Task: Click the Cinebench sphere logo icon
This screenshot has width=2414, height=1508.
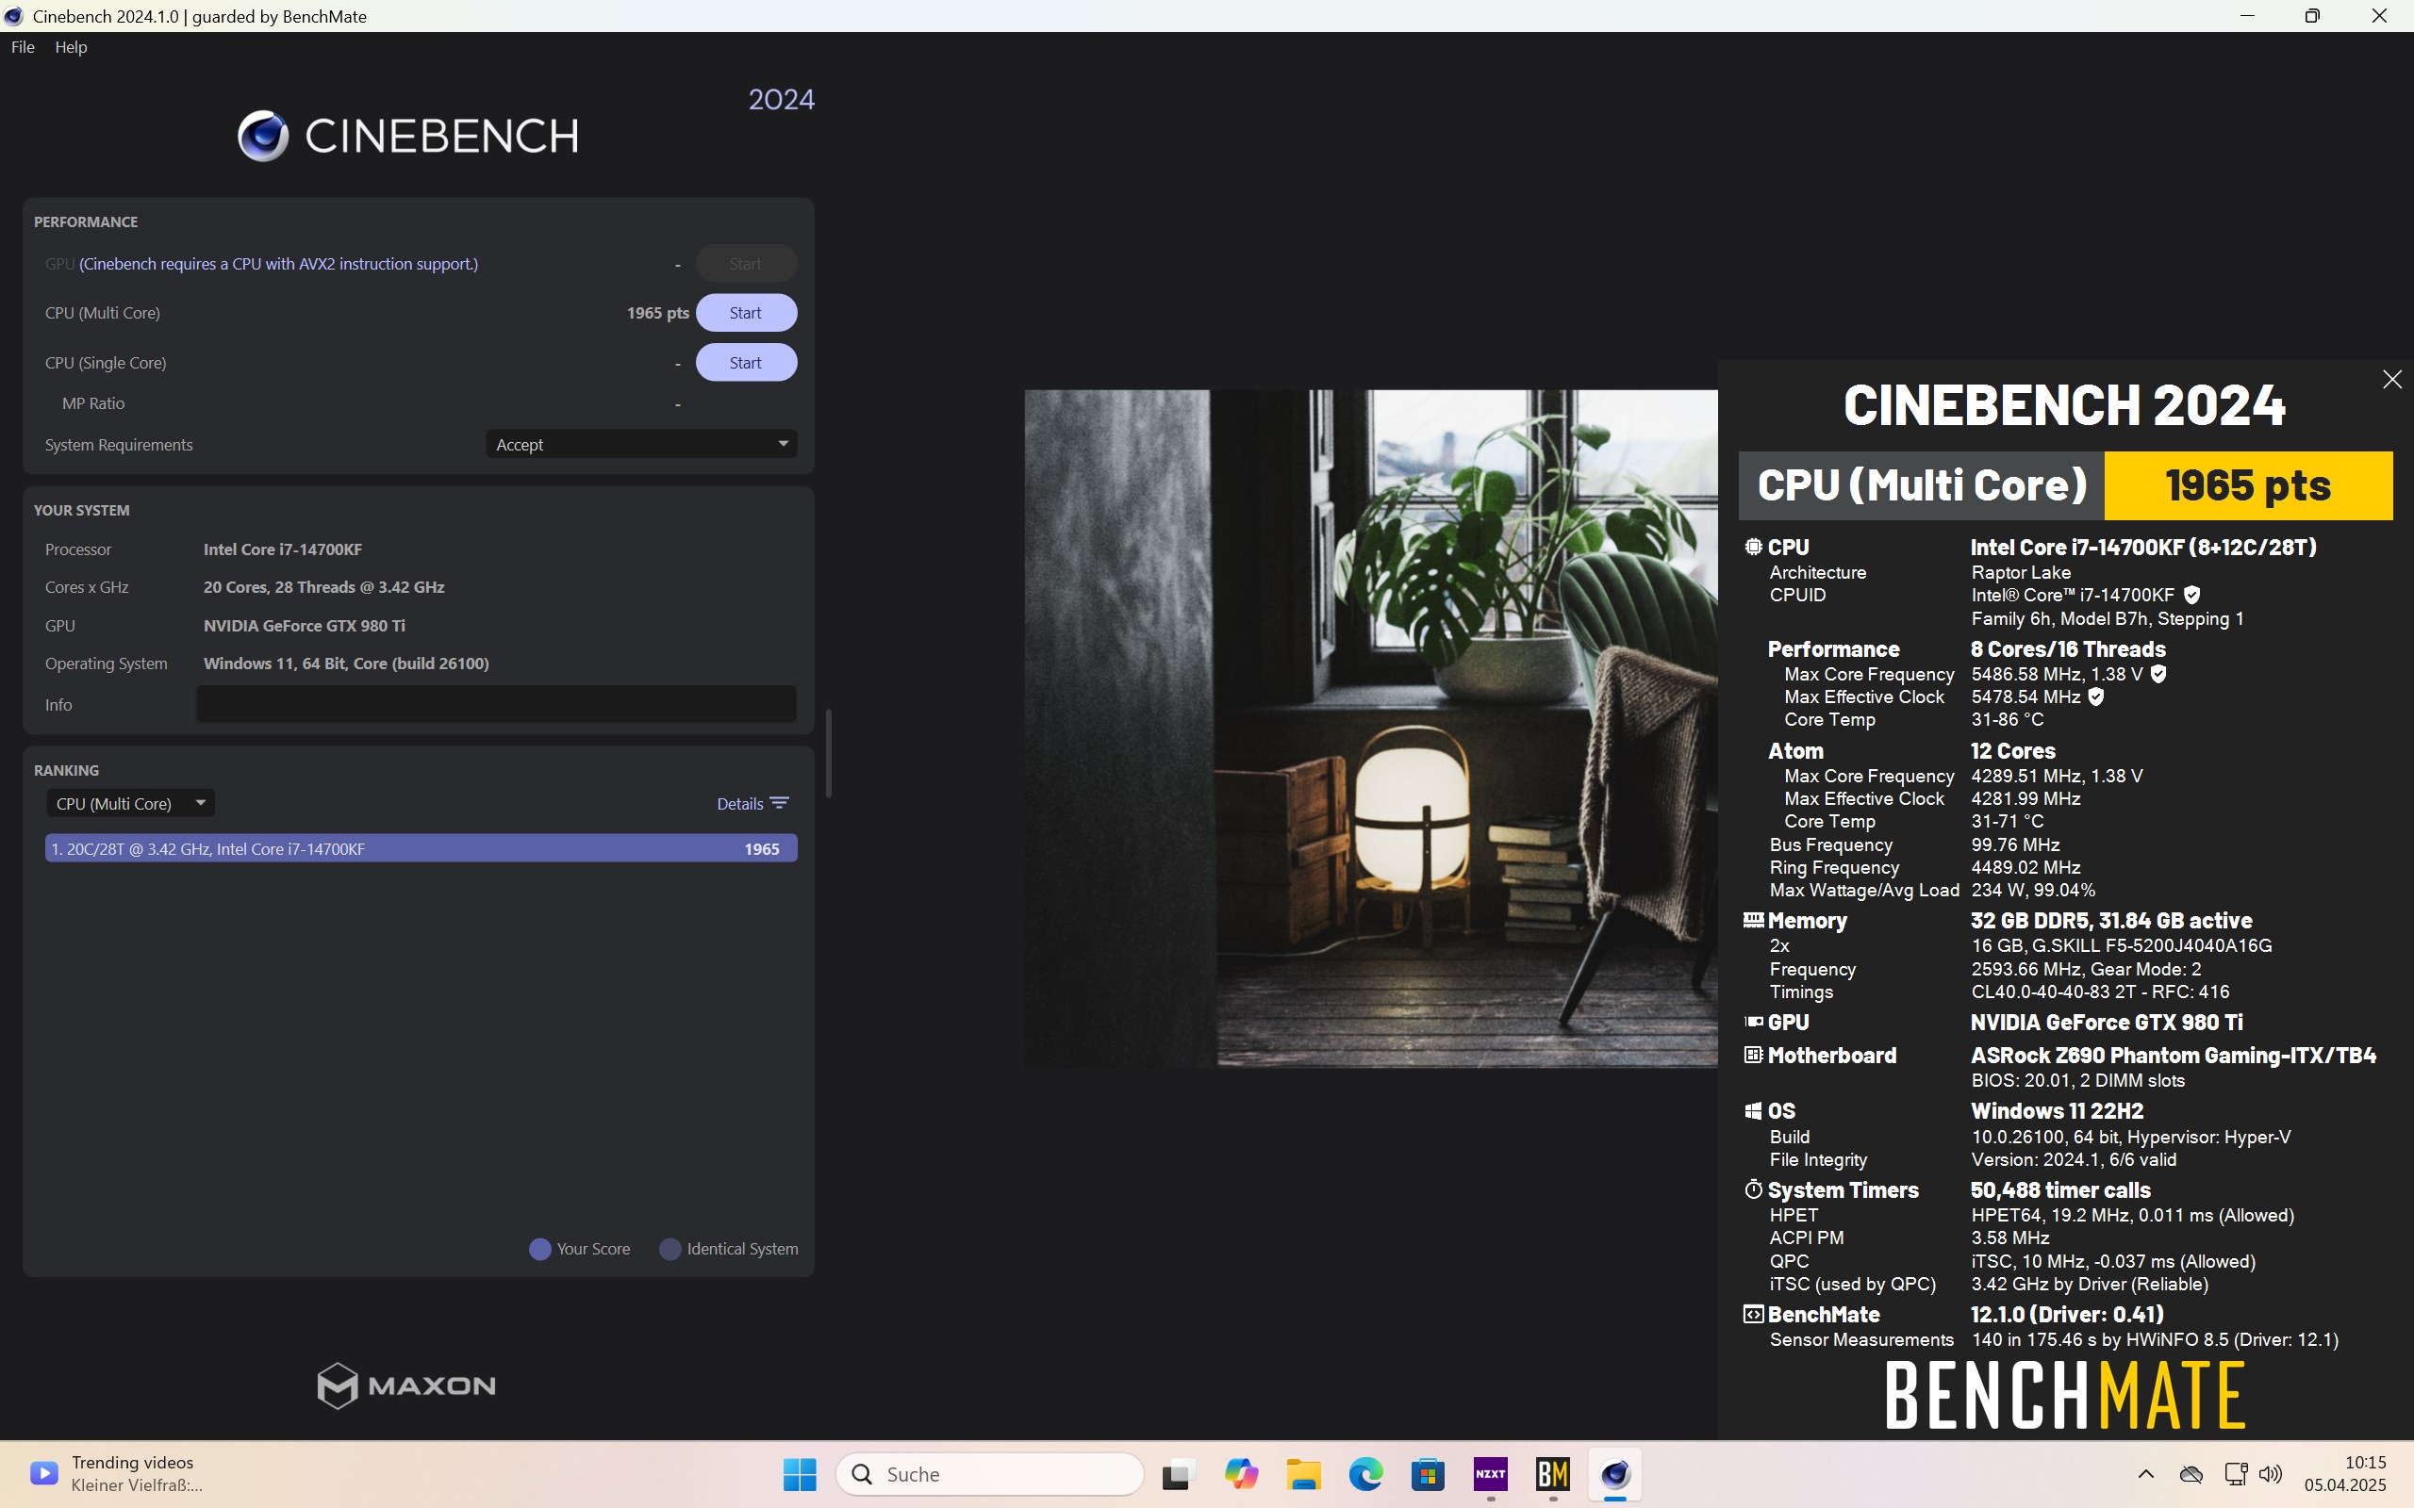Action: [x=263, y=136]
